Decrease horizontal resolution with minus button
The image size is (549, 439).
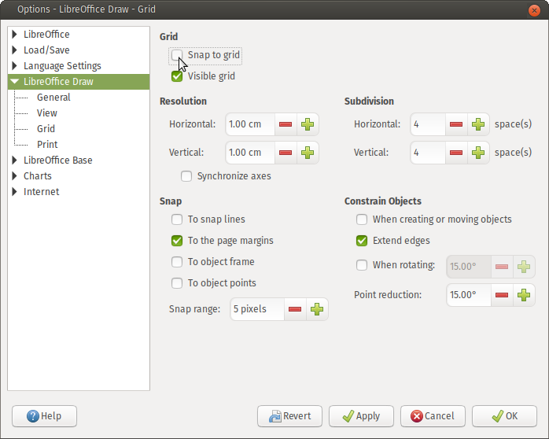[286, 124]
